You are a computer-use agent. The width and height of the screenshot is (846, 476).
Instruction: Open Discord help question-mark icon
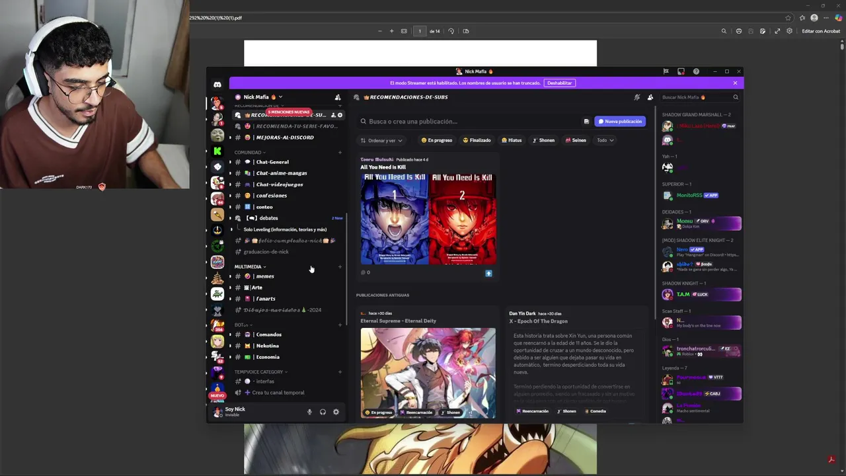coord(696,71)
